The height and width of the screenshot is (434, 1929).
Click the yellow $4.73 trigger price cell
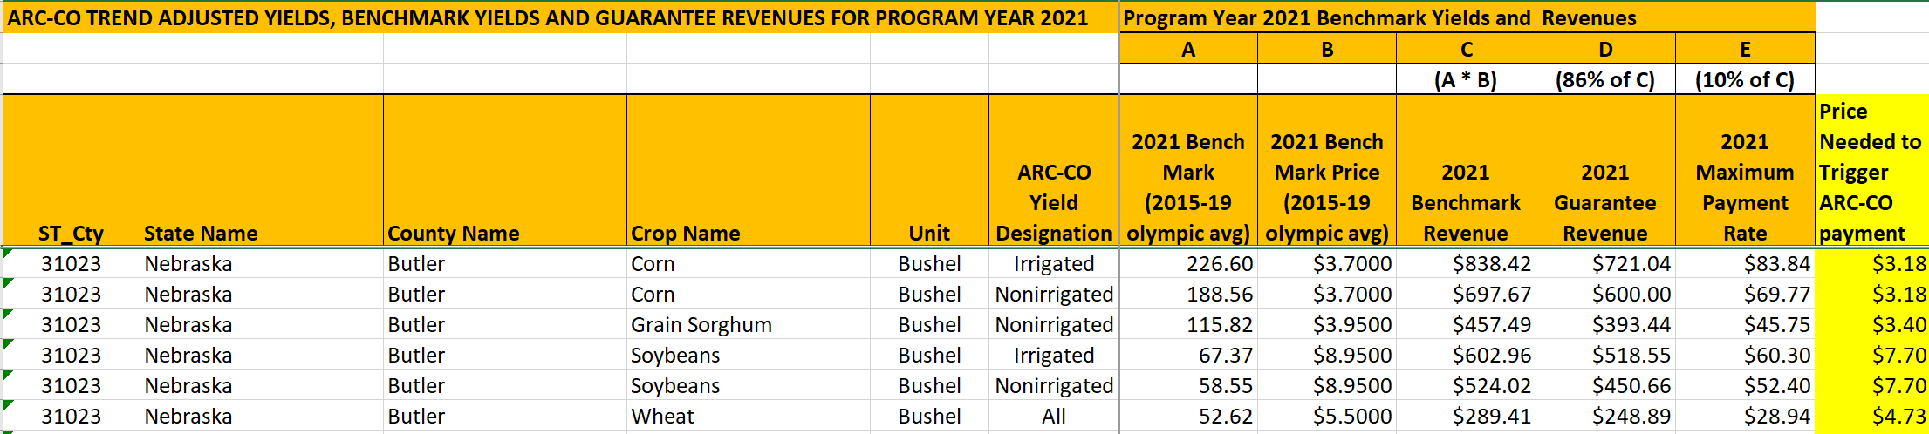coord(1898,417)
